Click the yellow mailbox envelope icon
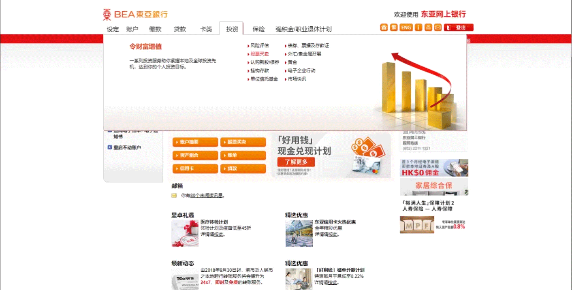The width and height of the screenshot is (572, 290). pyautogui.click(x=174, y=195)
